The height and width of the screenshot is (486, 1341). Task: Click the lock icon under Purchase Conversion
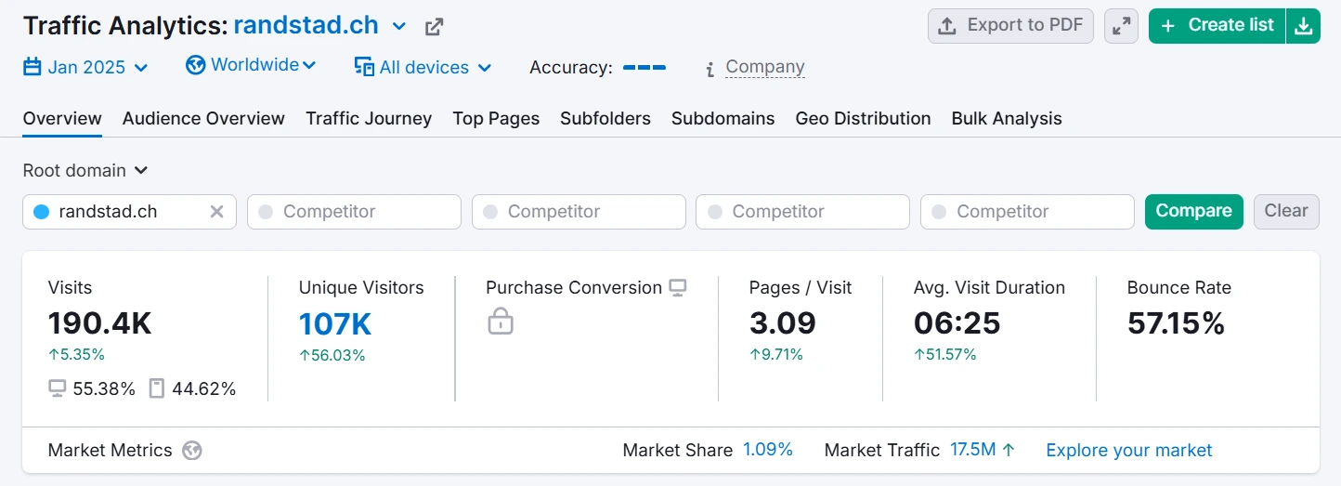pos(501,321)
